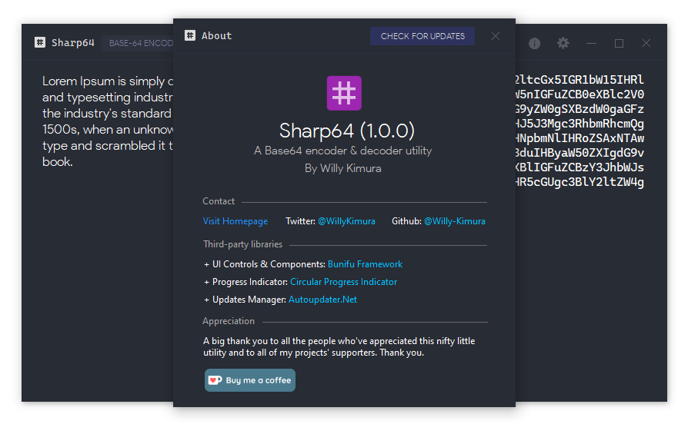The width and height of the screenshot is (688, 424).
Task: Click the purple Sharp64 logo icon
Action: pos(344,93)
